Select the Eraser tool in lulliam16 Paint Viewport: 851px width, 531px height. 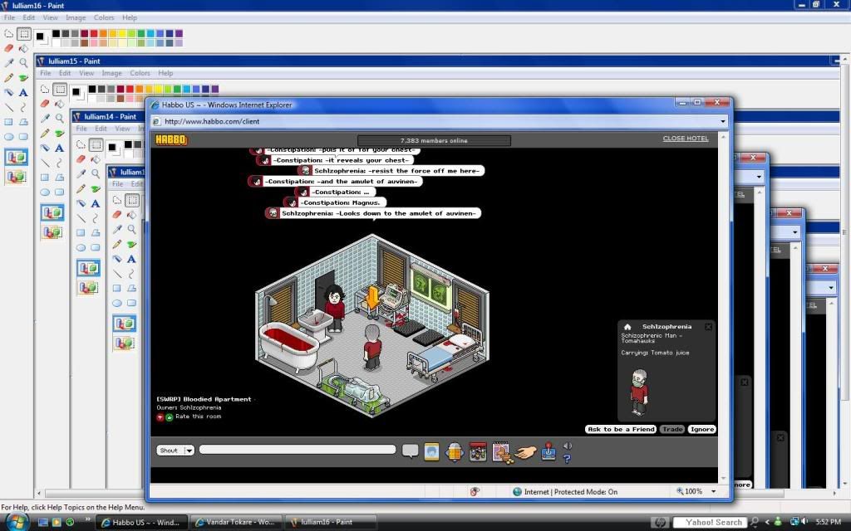[x=9, y=48]
